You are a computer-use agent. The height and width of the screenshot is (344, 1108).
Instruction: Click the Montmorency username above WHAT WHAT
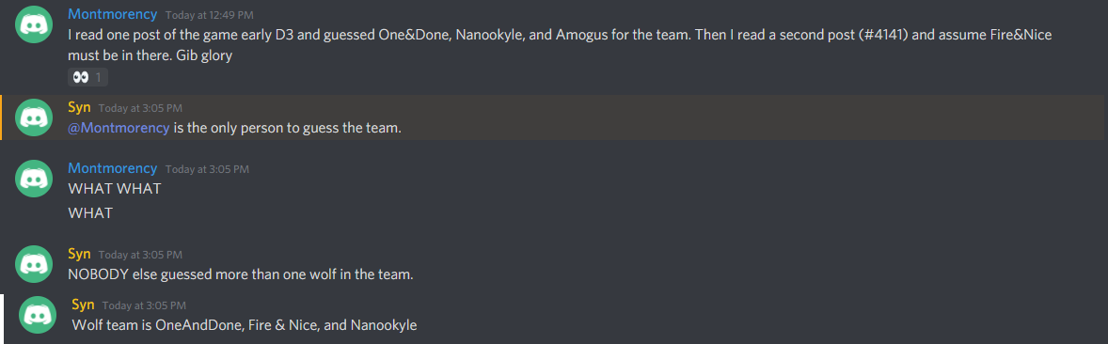coord(112,168)
